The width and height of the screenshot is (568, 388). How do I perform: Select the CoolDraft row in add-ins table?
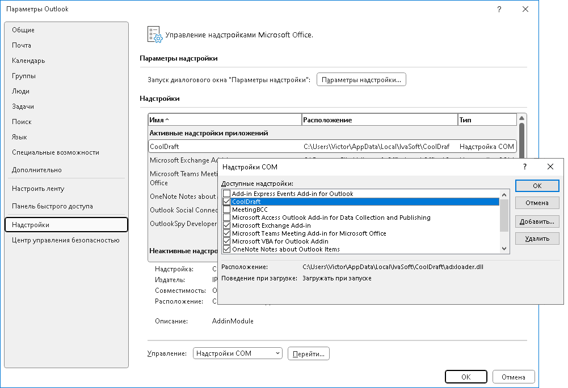(332, 147)
